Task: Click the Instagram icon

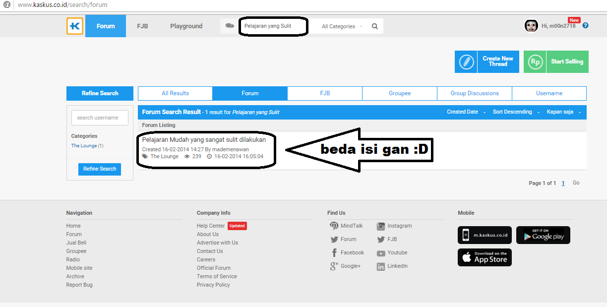Action: pyautogui.click(x=381, y=226)
